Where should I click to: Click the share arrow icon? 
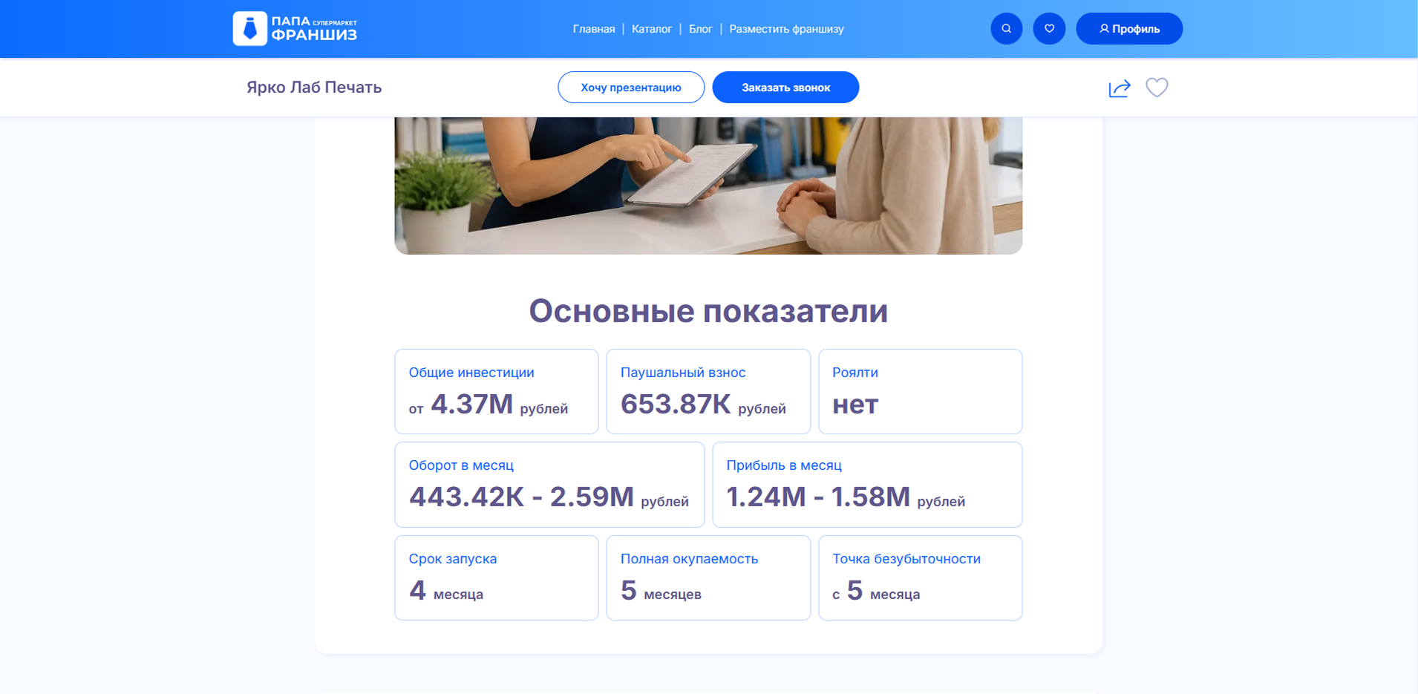point(1119,88)
